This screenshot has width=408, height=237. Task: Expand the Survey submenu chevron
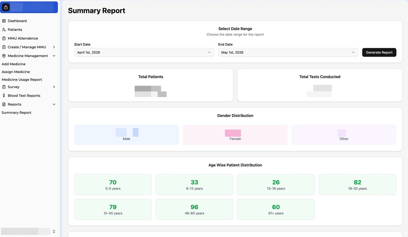54,87
